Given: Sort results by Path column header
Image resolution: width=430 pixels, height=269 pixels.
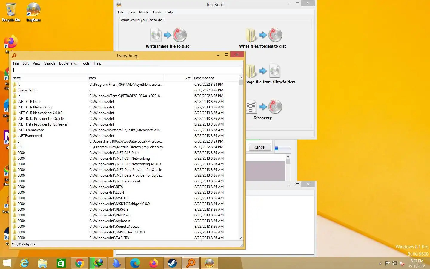Looking at the screenshot, I should click(125, 78).
